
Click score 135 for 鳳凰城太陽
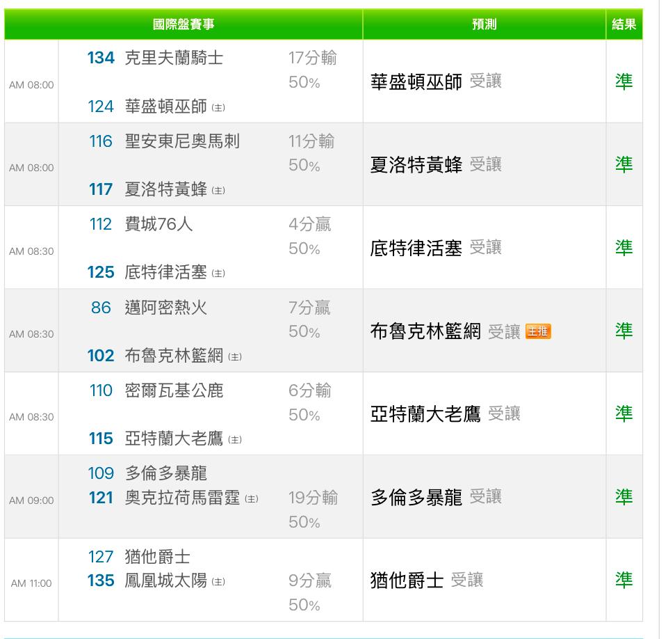(101, 580)
